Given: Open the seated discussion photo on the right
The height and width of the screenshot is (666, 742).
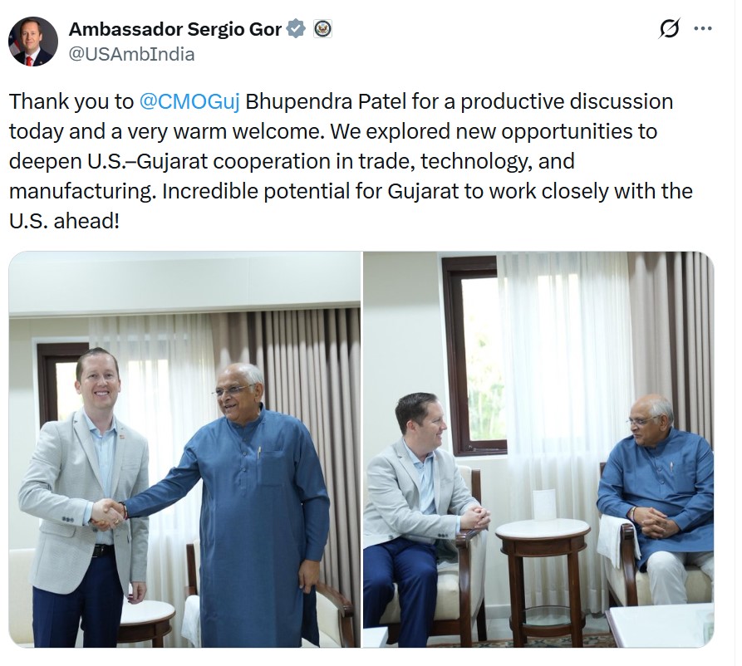Looking at the screenshot, I should [x=538, y=450].
